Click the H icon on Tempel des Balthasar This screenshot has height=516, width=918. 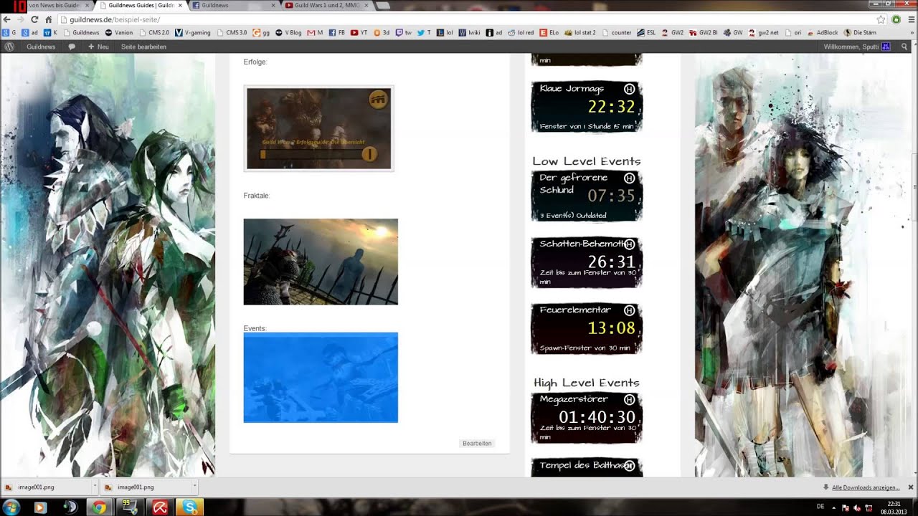tap(629, 466)
